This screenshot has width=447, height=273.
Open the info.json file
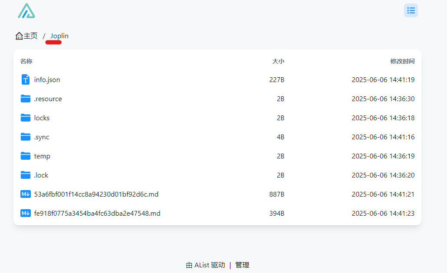(x=47, y=79)
